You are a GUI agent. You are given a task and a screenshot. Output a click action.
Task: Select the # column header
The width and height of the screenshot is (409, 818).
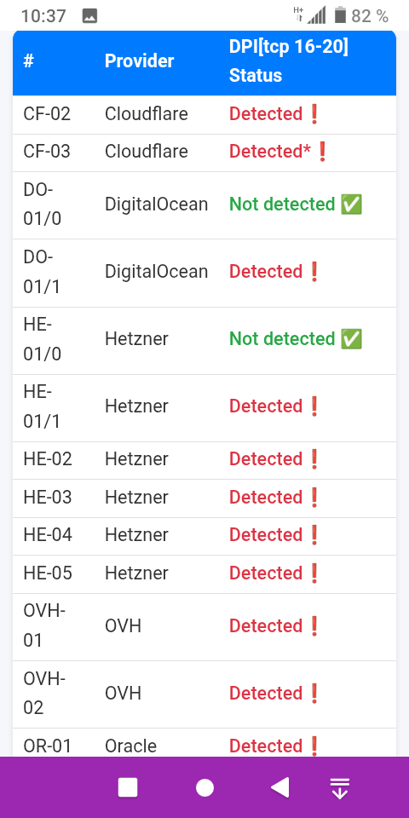(x=28, y=61)
